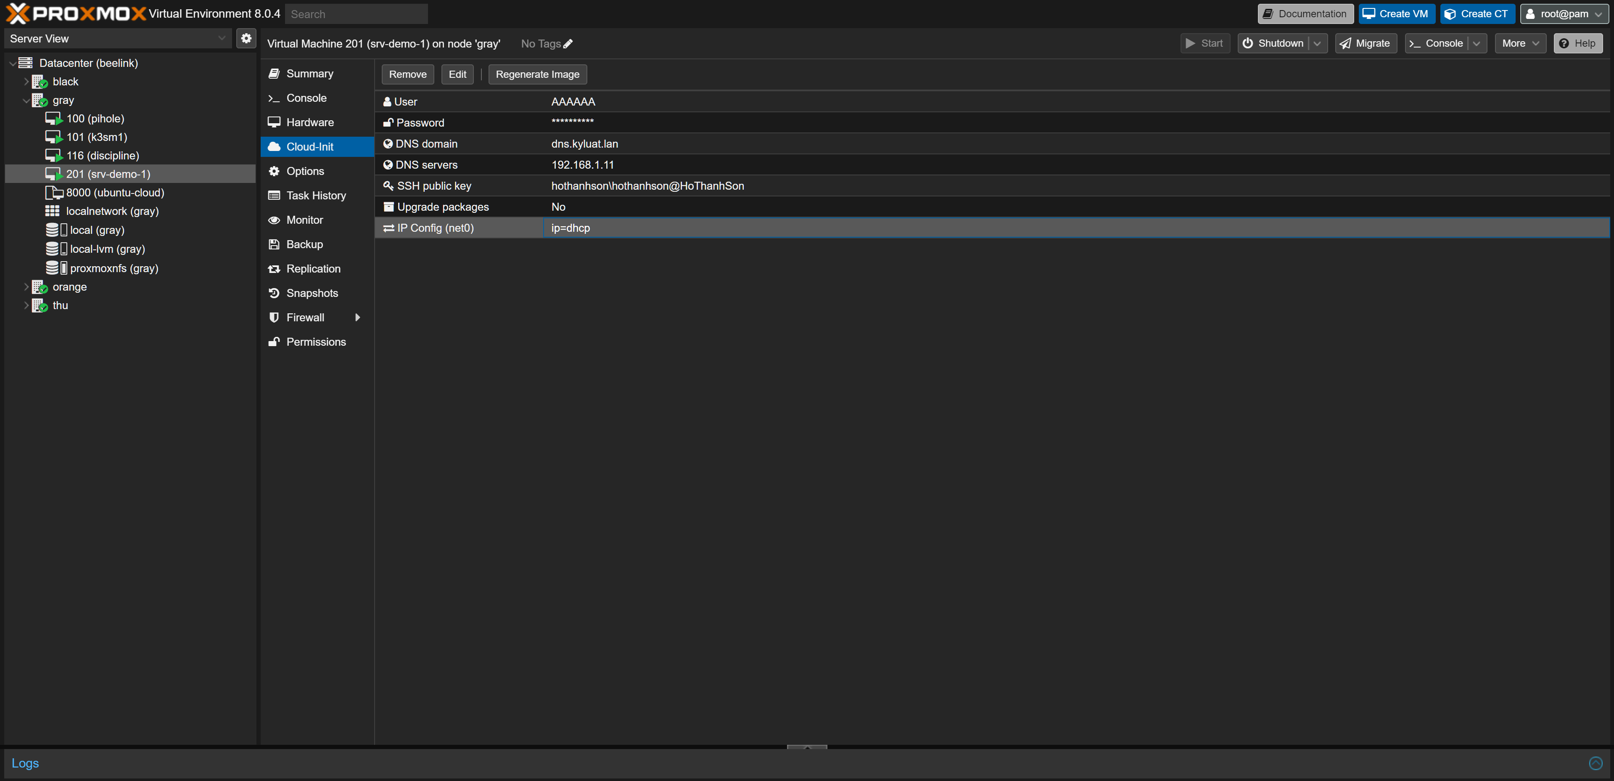
Task: Open the Console tab in side menu
Action: [x=317, y=98]
